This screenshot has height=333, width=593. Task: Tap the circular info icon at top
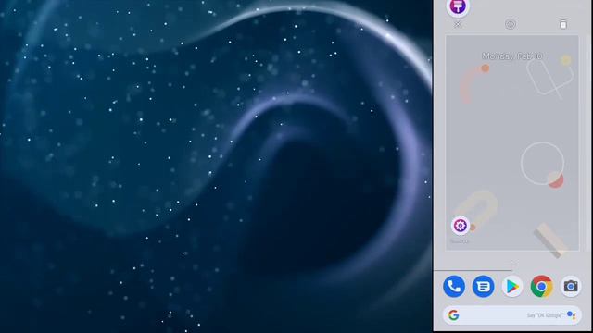click(511, 25)
